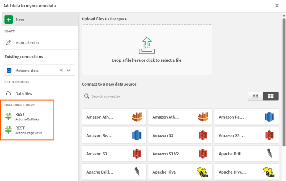Click the Matomo-data connection icon
The height and width of the screenshot is (181, 286).
(x=9, y=70)
